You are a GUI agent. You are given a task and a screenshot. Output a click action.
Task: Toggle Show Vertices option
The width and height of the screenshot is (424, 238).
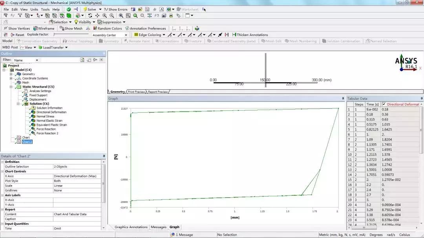click(5, 29)
